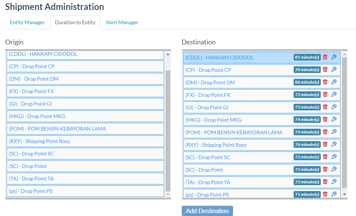This screenshot has width=356, height=216.
Task: Switch to the Alert Manager tab
Action: pyautogui.click(x=122, y=23)
